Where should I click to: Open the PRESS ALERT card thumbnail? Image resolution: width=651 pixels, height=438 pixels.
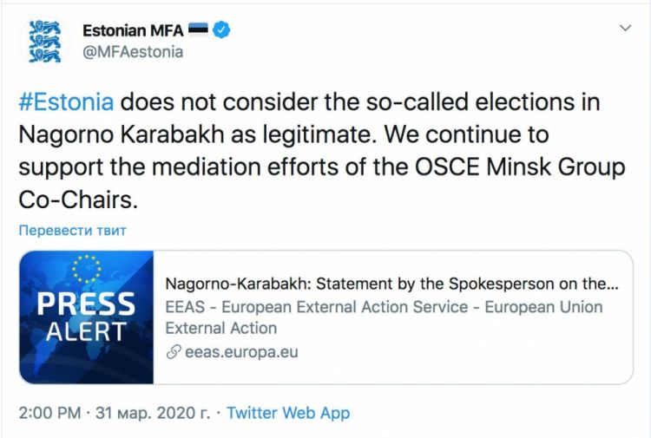[87, 317]
